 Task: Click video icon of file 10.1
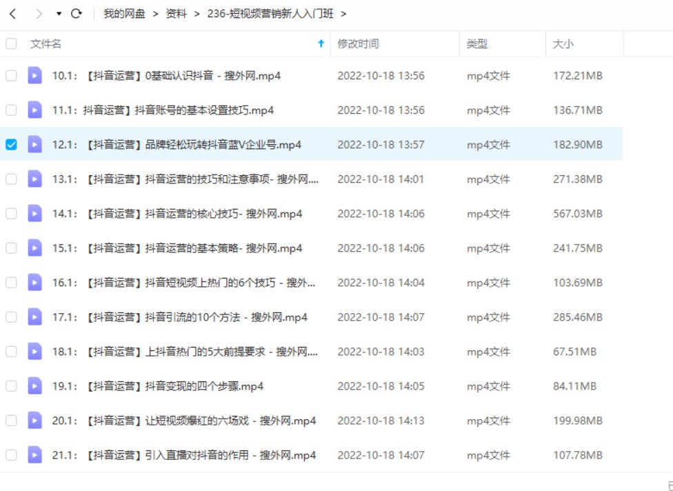(34, 76)
